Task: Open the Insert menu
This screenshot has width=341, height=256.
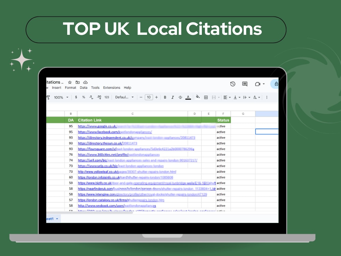Action: point(57,87)
